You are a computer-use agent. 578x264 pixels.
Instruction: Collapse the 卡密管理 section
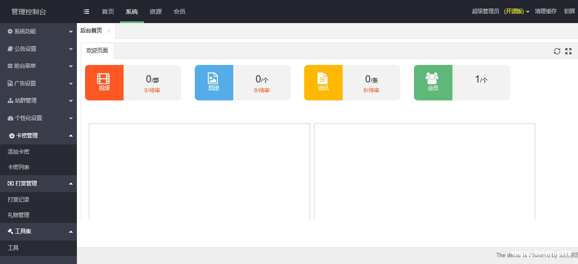38,135
